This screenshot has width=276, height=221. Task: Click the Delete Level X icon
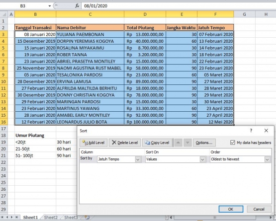point(114,143)
